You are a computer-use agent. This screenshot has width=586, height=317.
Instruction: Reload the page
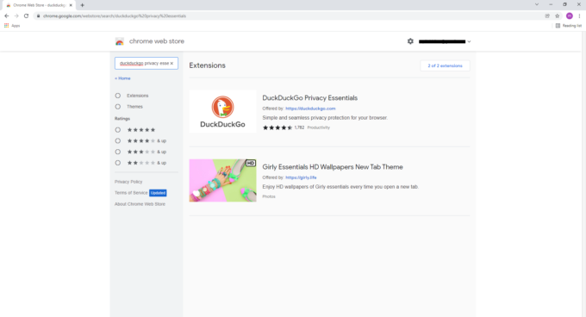coord(26,16)
